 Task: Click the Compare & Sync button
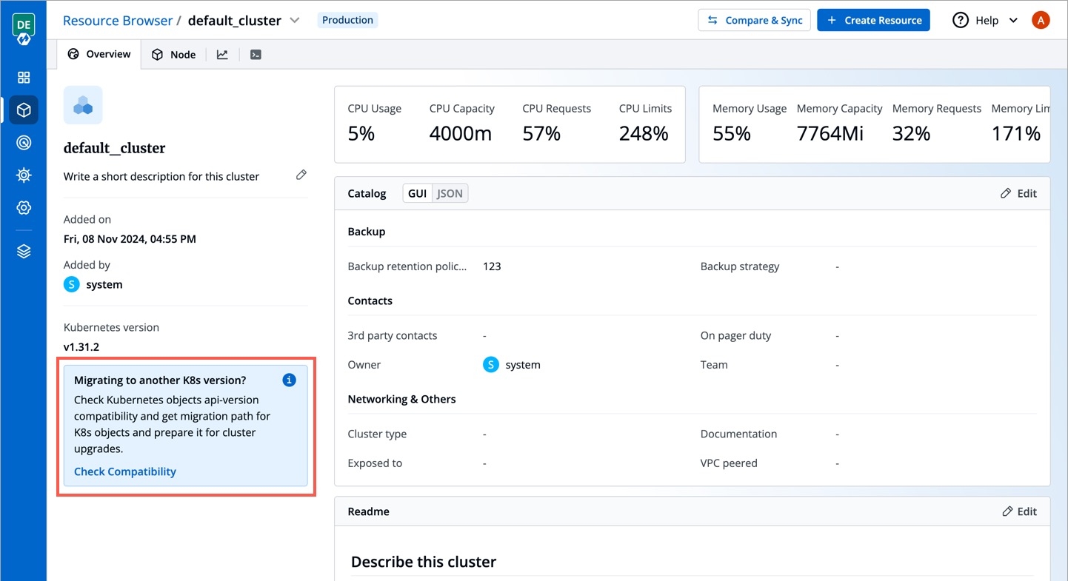(754, 20)
